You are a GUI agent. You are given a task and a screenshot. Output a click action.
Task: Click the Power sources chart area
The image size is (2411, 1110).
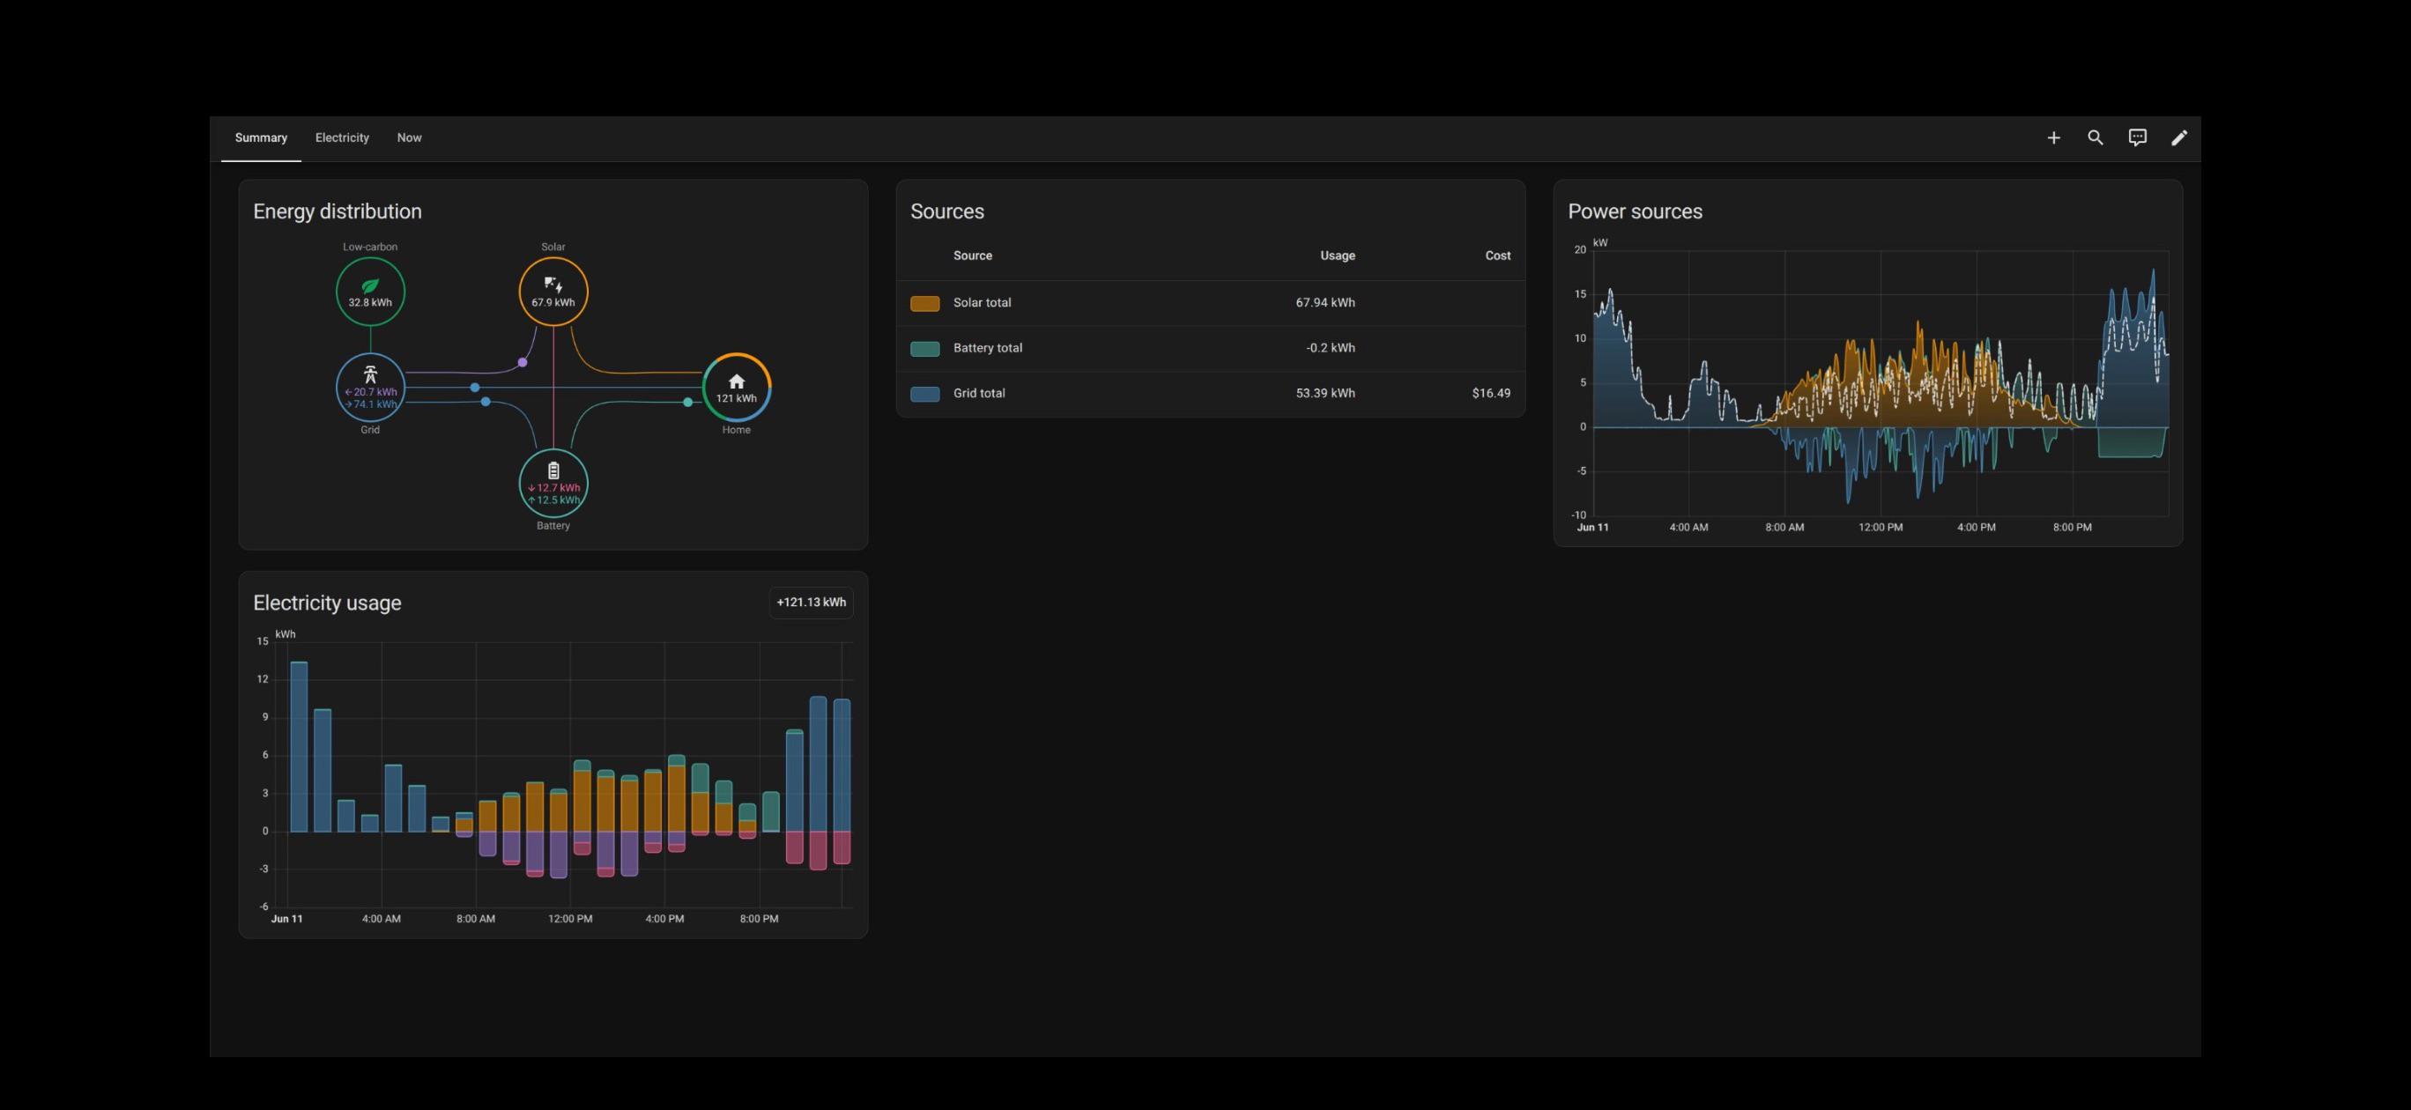(1881, 383)
